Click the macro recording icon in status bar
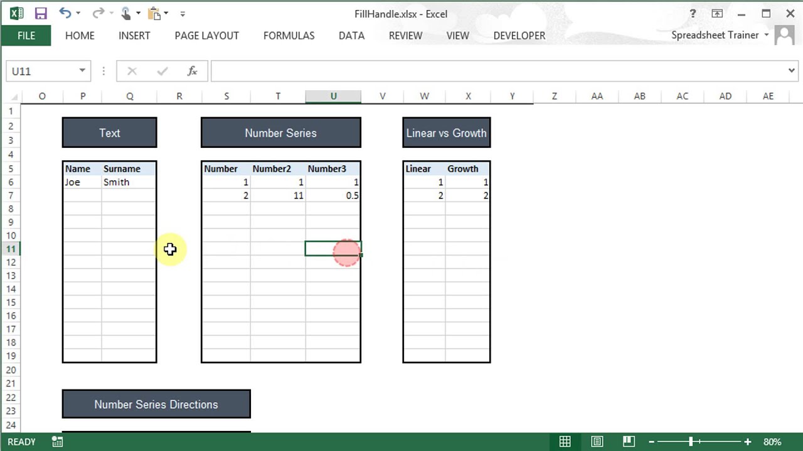This screenshot has width=803, height=451. pos(57,442)
